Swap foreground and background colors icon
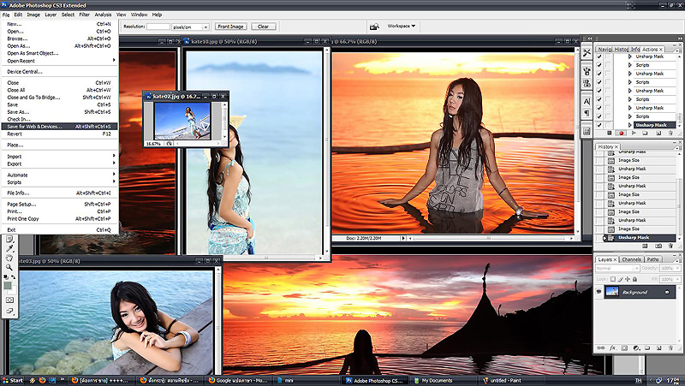Screen dimensions: 685x386 pyautogui.click(x=13, y=276)
